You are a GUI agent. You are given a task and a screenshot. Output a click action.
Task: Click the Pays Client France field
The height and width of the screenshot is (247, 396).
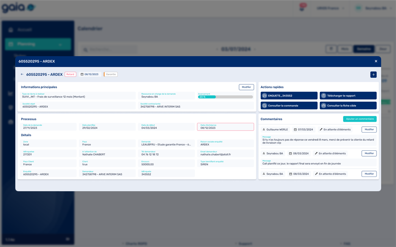pyautogui.click(x=48, y=163)
